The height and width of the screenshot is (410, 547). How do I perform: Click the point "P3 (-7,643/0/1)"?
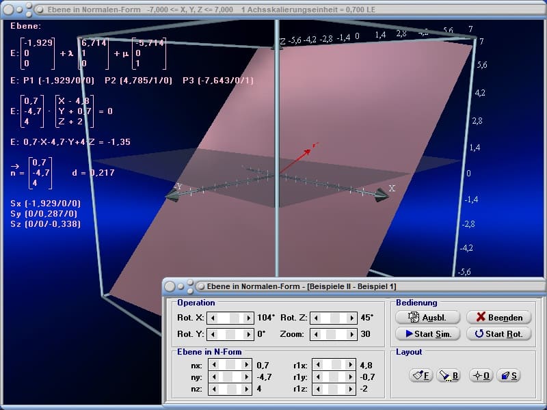click(x=218, y=81)
